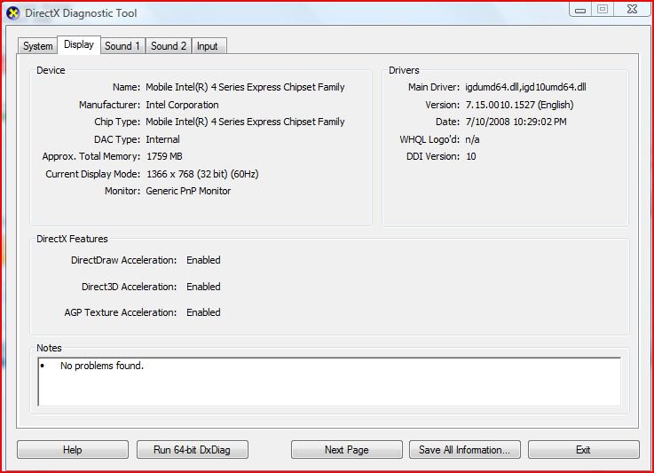Go to the Input tab
The width and height of the screenshot is (654, 473).
(x=208, y=46)
